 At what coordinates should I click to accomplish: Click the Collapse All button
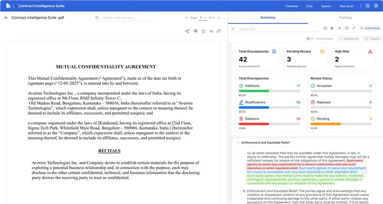point(349,39)
